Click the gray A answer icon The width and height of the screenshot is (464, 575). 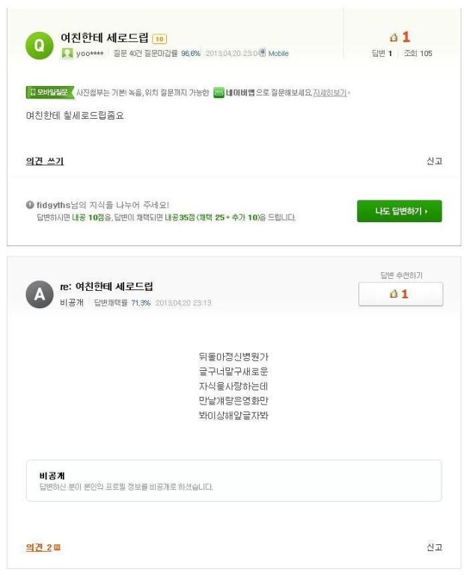[x=39, y=294]
